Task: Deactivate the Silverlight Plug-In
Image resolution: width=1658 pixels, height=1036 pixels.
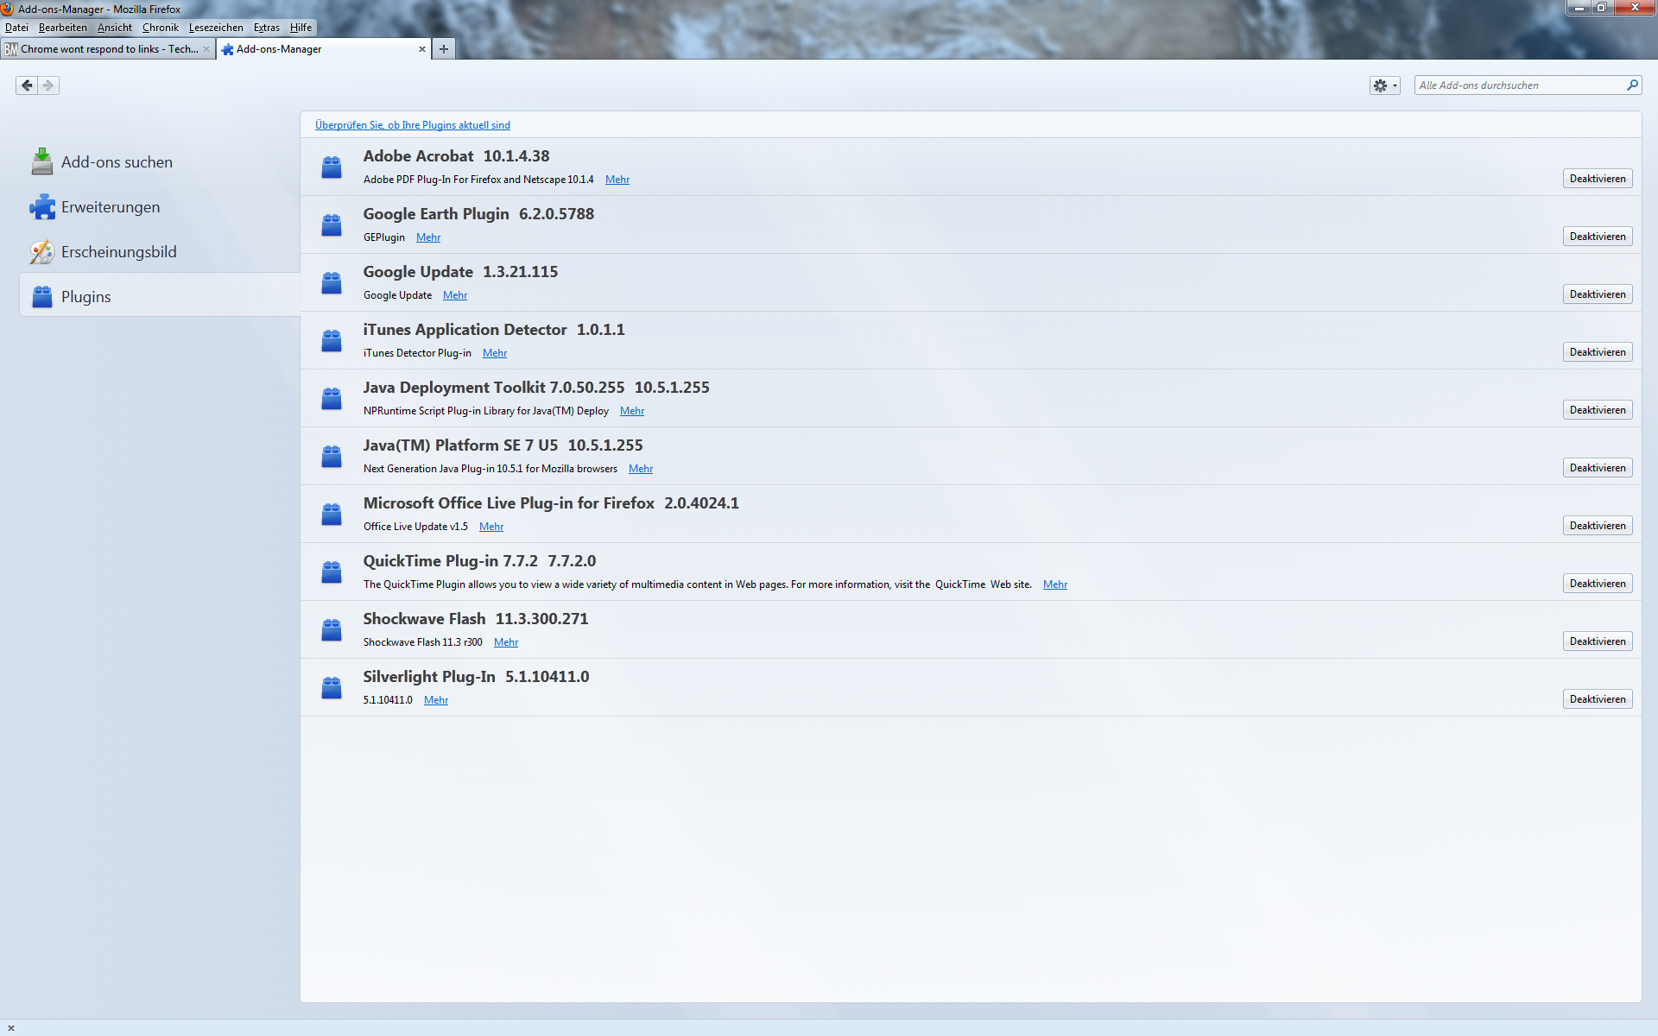Action: [1598, 699]
